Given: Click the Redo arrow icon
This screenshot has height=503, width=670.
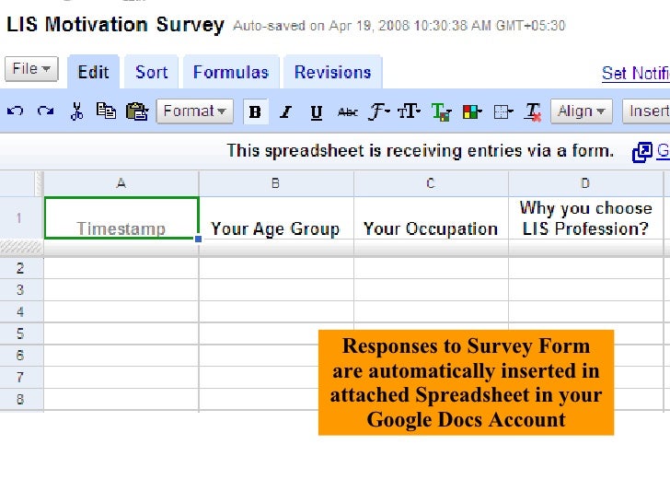Looking at the screenshot, I should pos(45,111).
